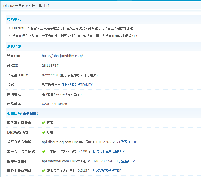Collapse the 系统状态 section header
The width and height of the screenshot is (201, 177).
pos(14,46)
